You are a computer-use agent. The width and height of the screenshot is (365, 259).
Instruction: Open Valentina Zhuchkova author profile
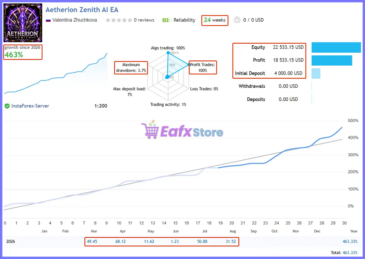[x=74, y=20]
